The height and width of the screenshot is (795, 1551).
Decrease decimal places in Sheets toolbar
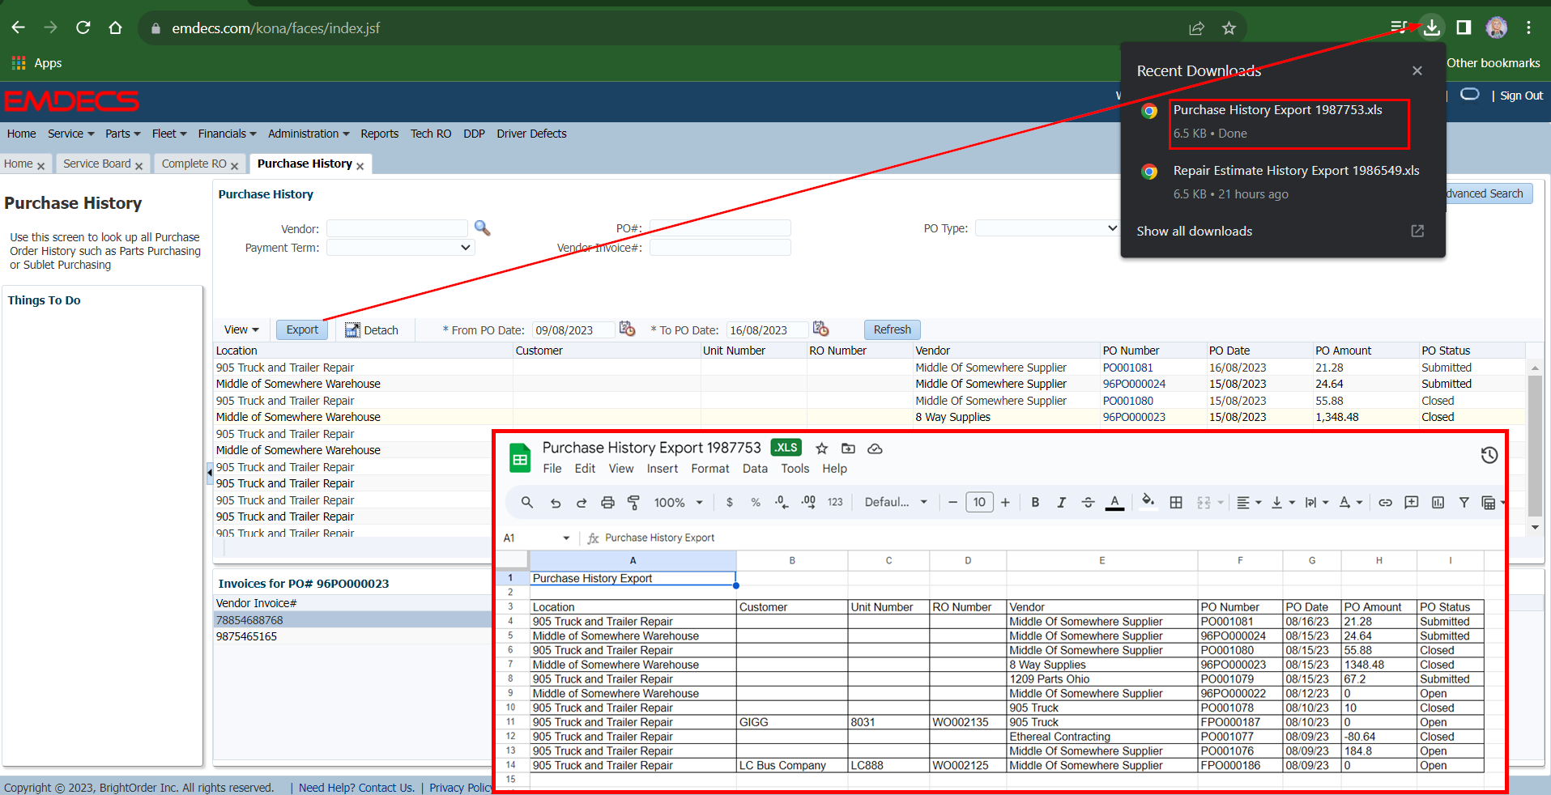coord(782,503)
